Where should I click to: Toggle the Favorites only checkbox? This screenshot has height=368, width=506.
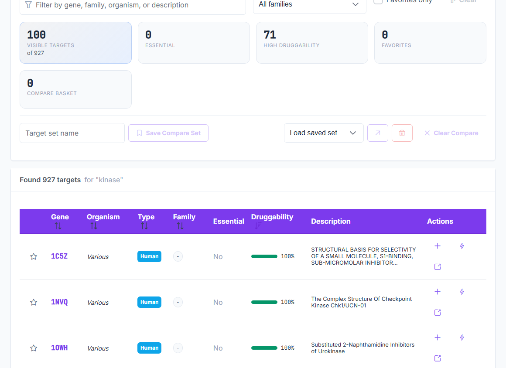378,1
